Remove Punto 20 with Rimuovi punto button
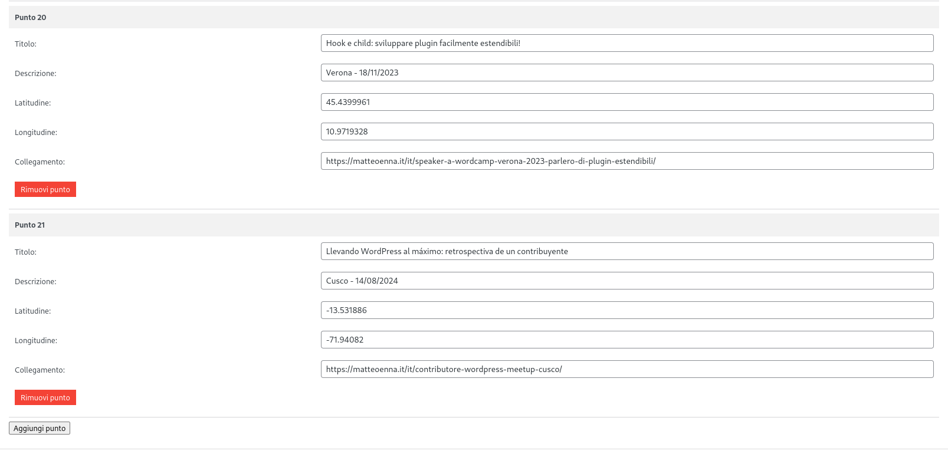Screen dimensions: 948x454 point(45,189)
